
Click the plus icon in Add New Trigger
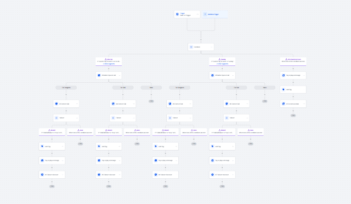205,14
